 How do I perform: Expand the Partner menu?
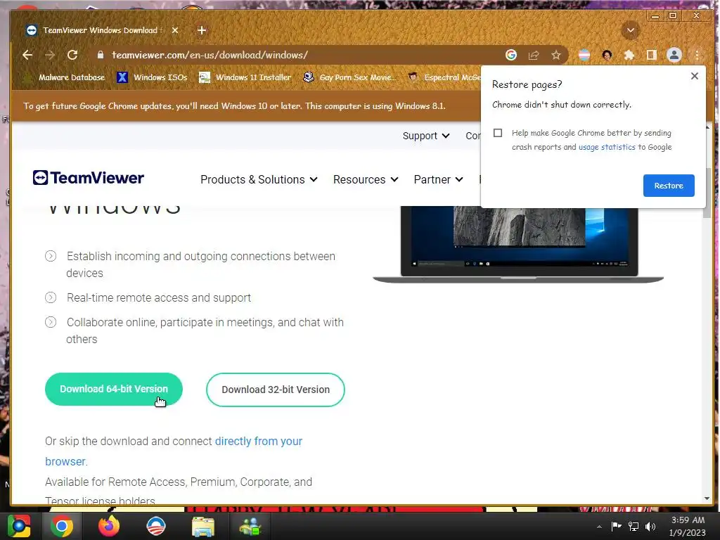[438, 179]
